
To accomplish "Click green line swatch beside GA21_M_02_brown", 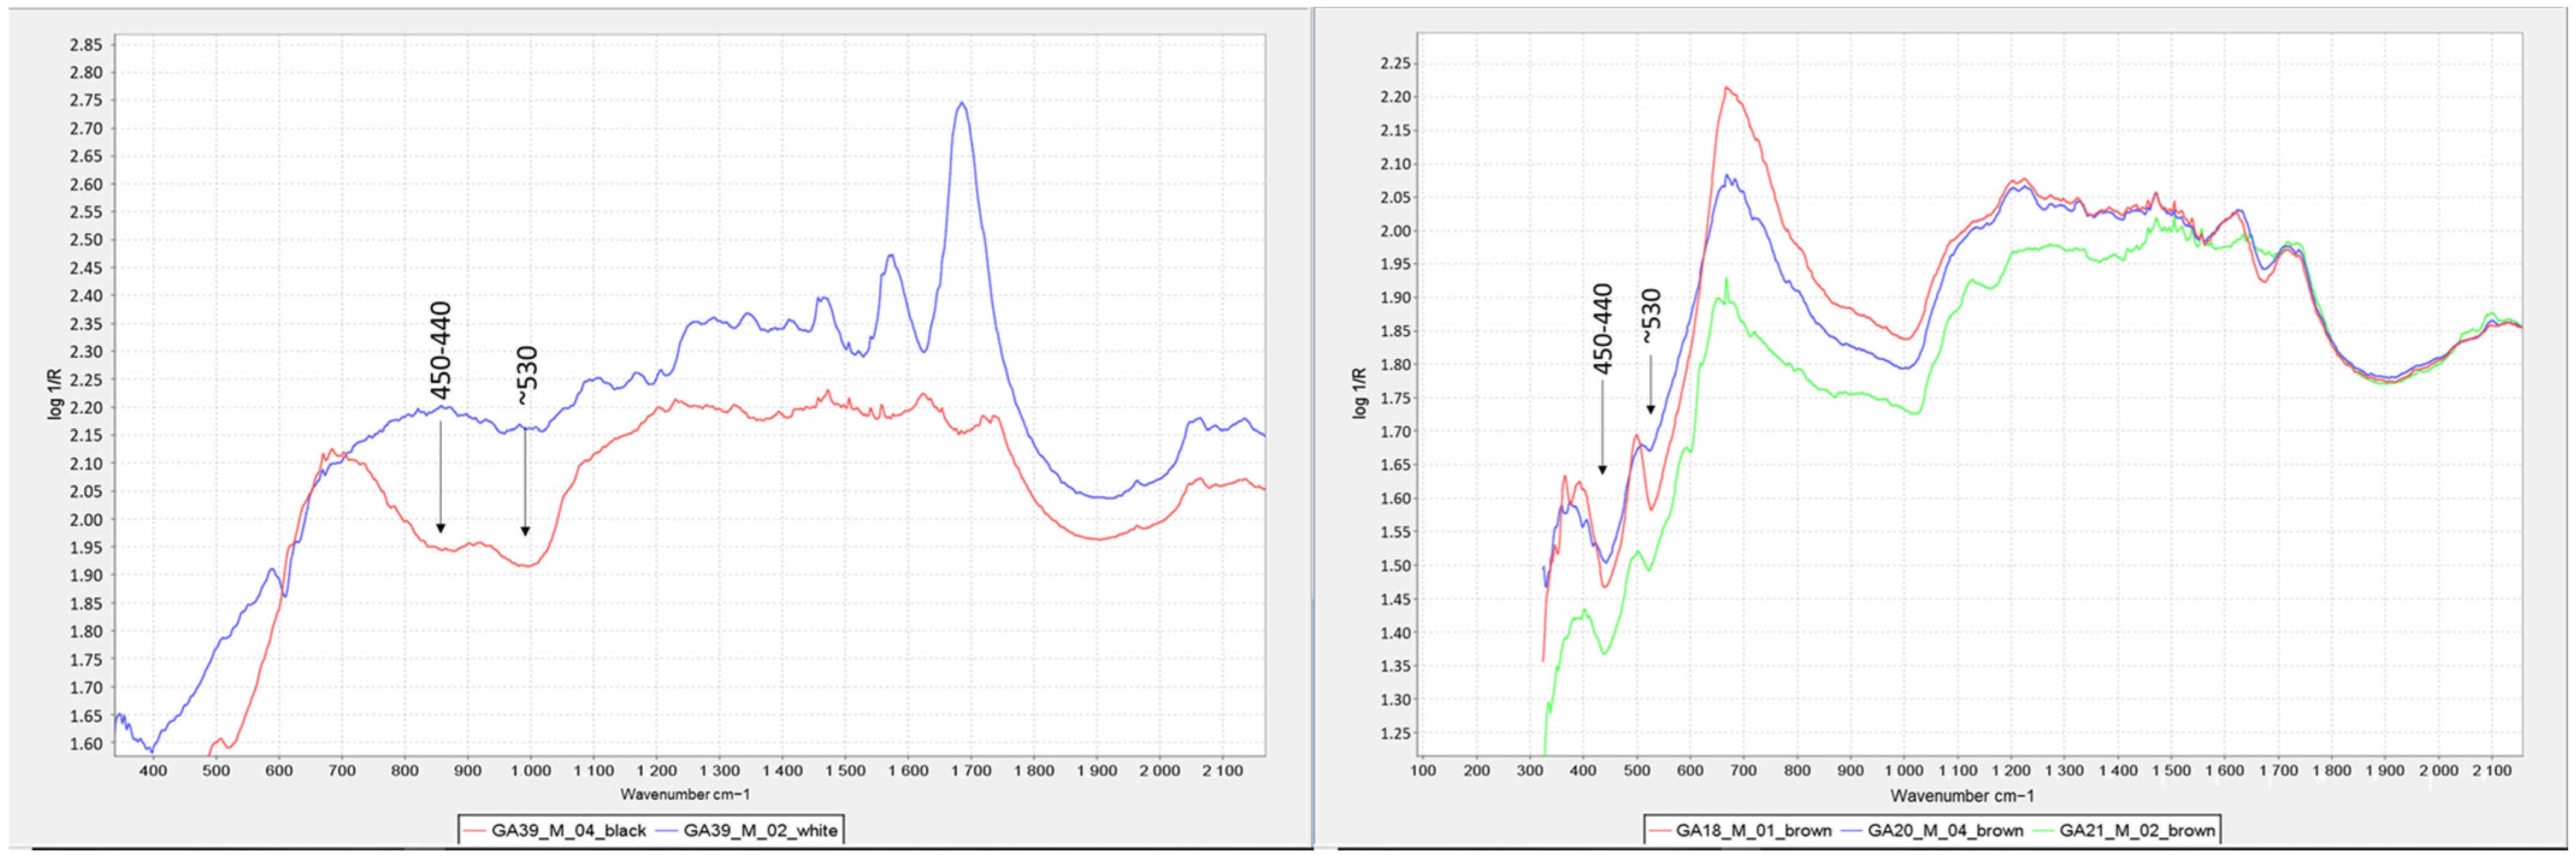I will click(x=2044, y=830).
